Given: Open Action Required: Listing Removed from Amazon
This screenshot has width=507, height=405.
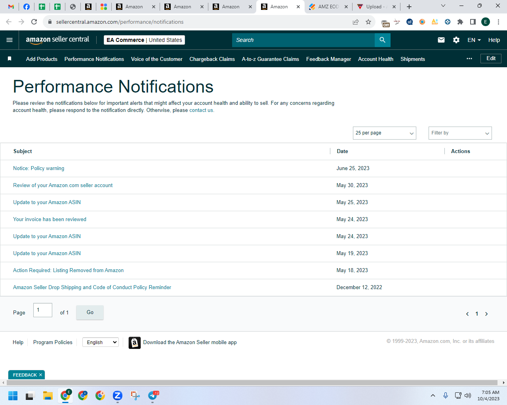Looking at the screenshot, I should (x=68, y=271).
